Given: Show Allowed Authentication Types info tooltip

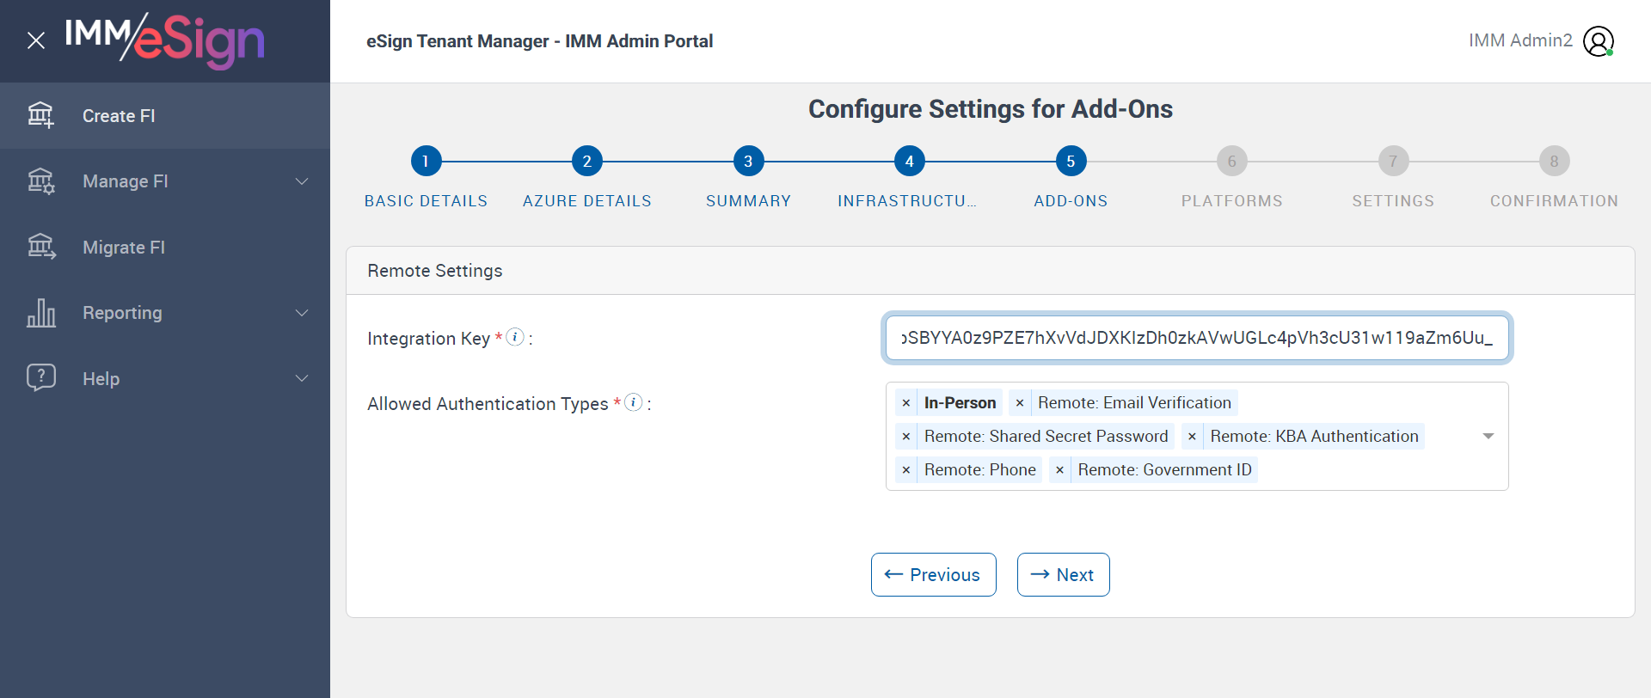Looking at the screenshot, I should pos(634,402).
